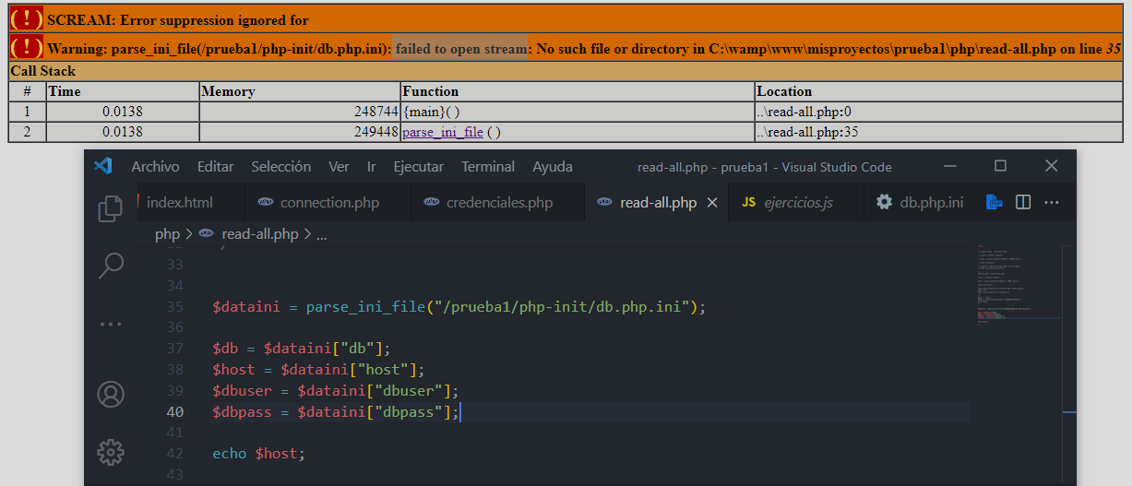1132x486 pixels.
Task: Open the Terminal menu
Action: coord(488,167)
